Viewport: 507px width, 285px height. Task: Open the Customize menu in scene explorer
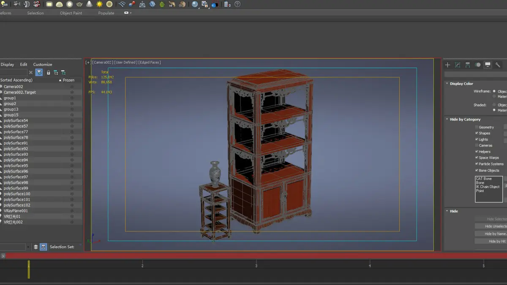(43, 65)
